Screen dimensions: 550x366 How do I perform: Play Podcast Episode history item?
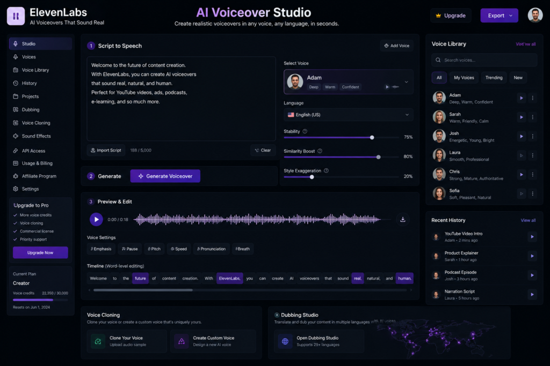click(532, 275)
